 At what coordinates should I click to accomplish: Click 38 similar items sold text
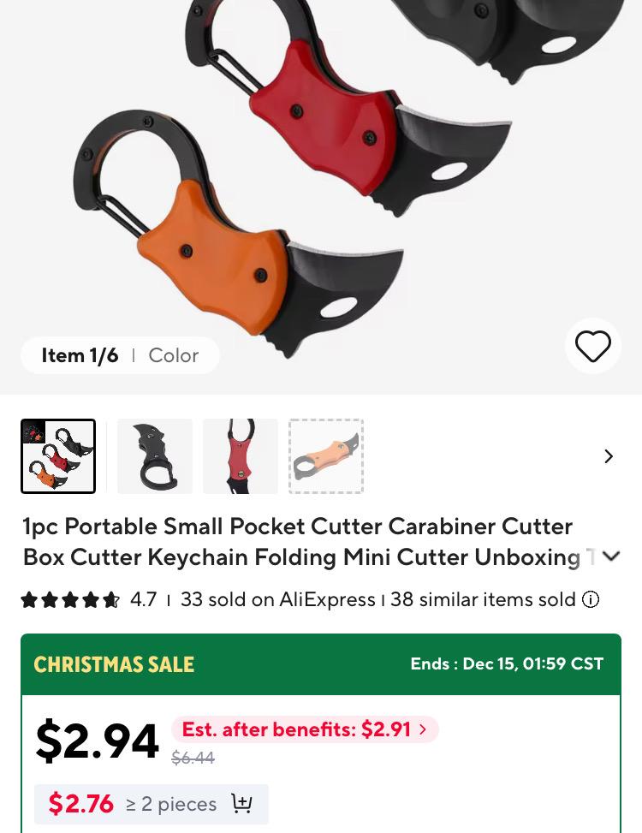[x=483, y=600]
